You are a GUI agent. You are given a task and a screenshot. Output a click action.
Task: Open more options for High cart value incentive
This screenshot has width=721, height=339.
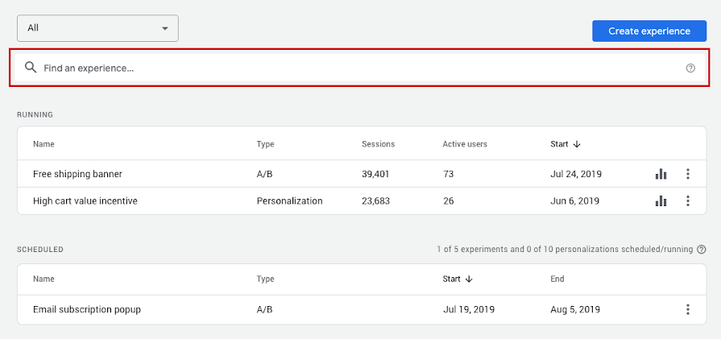[687, 201]
